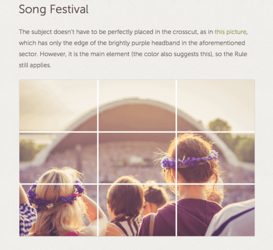Open the "this picture" link
Image resolution: width=273 pixels, height=250 pixels.
click(x=230, y=32)
